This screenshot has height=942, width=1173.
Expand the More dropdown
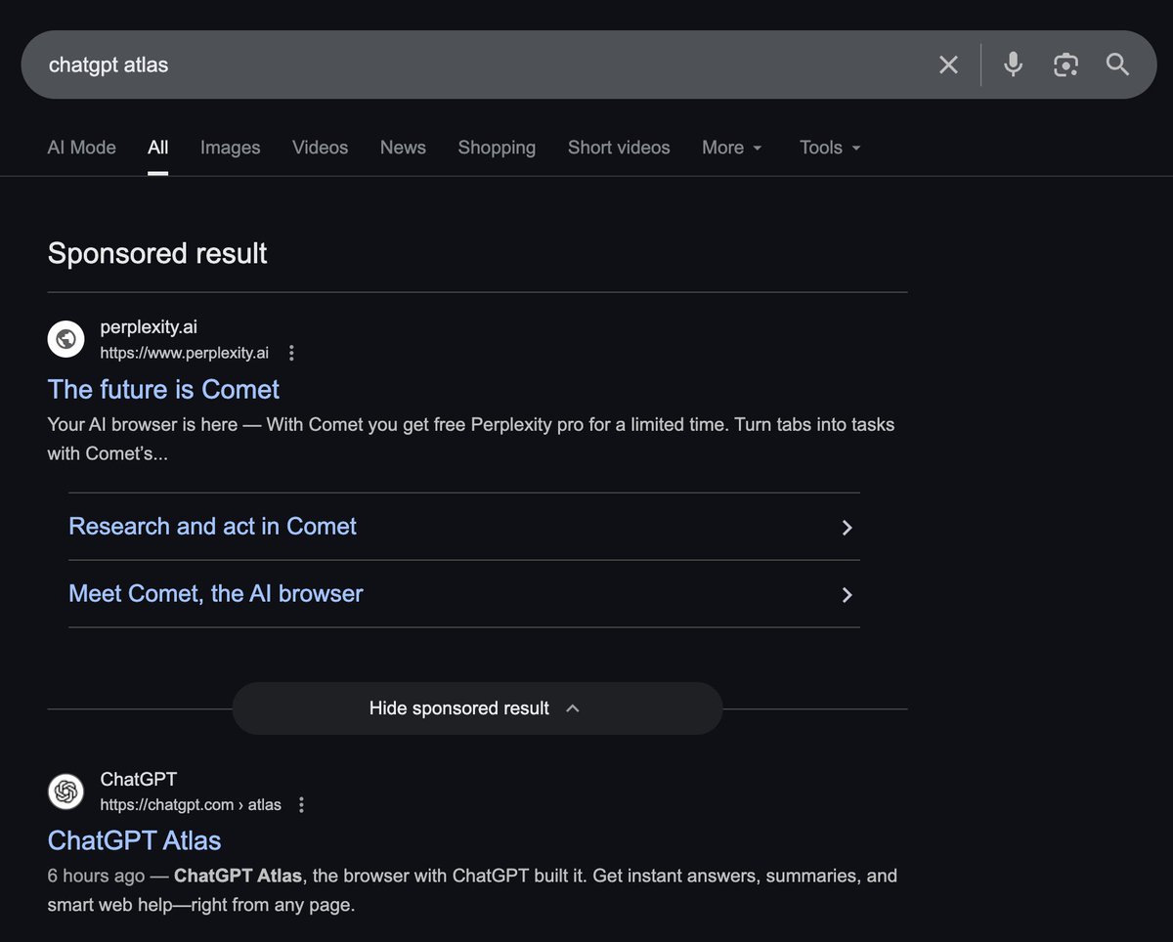[x=731, y=148]
